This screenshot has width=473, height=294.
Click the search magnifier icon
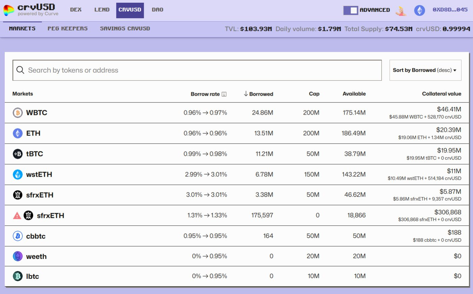tap(20, 70)
